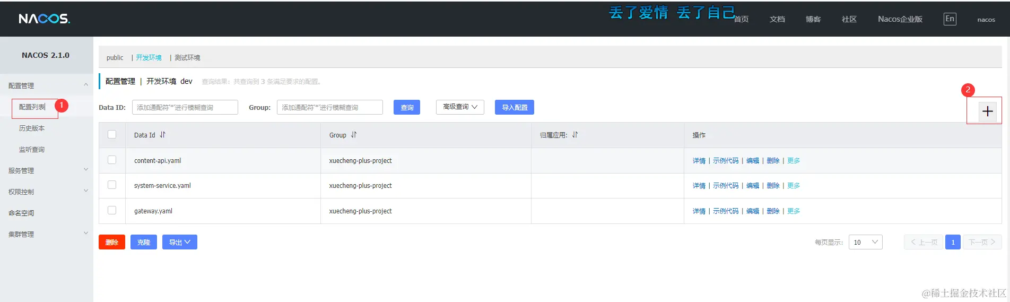Click the 上一页 previous page button

[924, 242]
